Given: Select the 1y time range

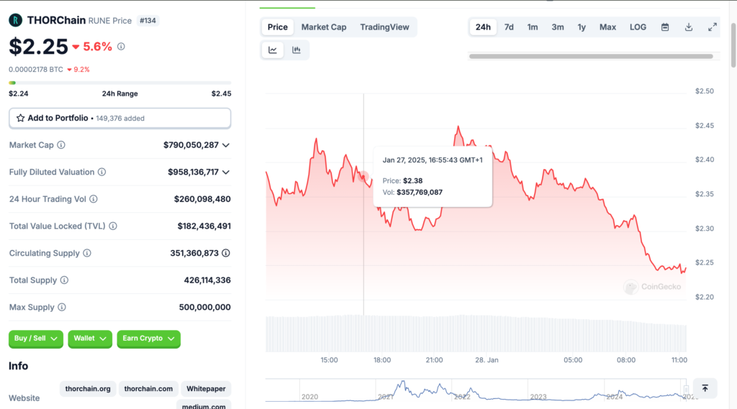Looking at the screenshot, I should [582, 27].
